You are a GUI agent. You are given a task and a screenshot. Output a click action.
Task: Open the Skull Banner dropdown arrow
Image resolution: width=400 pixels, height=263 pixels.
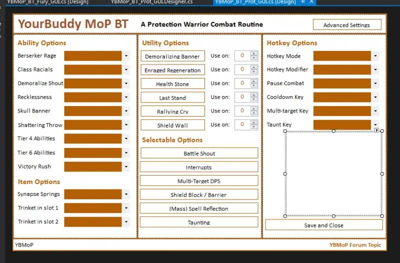(x=126, y=111)
